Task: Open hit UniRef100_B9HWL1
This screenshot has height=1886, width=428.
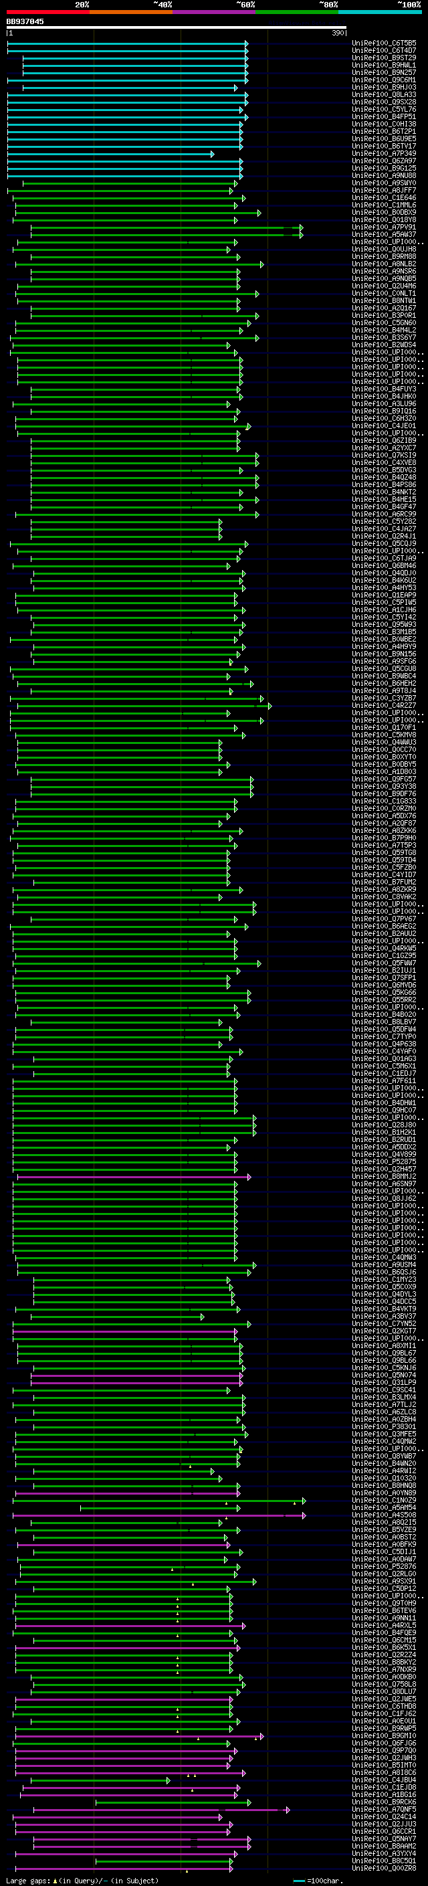Action: (x=384, y=66)
